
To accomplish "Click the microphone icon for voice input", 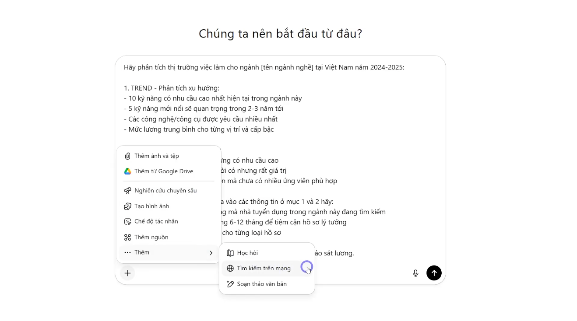I will [x=415, y=272].
